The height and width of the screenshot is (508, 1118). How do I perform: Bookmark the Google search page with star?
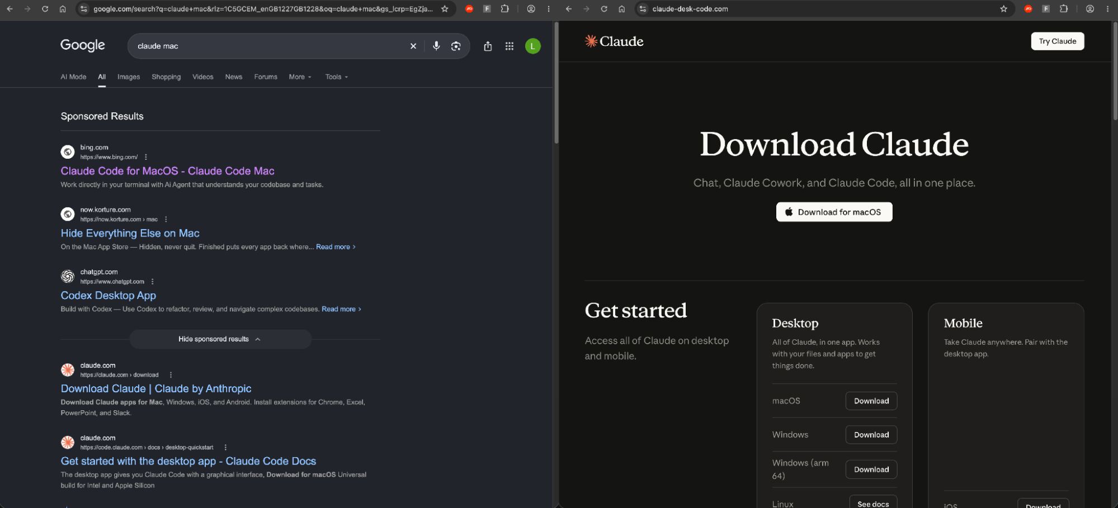pos(445,9)
